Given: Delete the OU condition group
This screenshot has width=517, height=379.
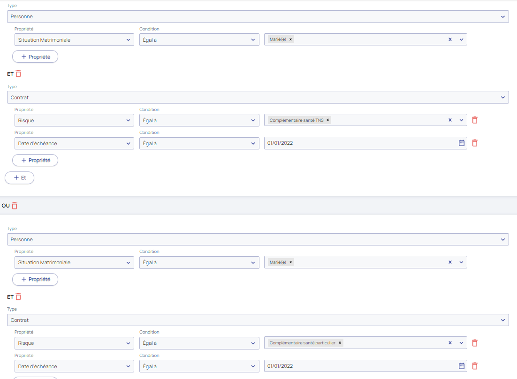Looking at the screenshot, I should pyautogui.click(x=15, y=206).
